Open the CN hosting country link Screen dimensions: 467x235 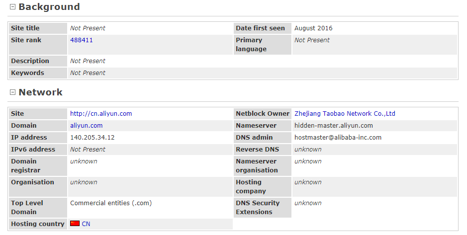point(86,224)
